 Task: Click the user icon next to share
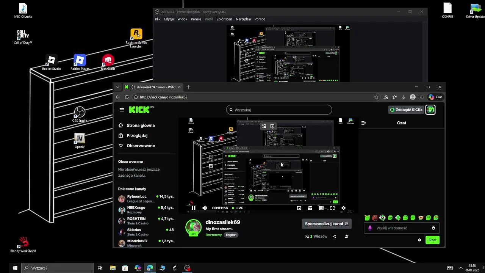(x=346, y=236)
